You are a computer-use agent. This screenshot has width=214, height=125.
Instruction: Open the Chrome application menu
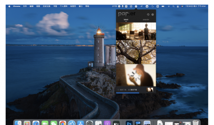tap(16, 6)
